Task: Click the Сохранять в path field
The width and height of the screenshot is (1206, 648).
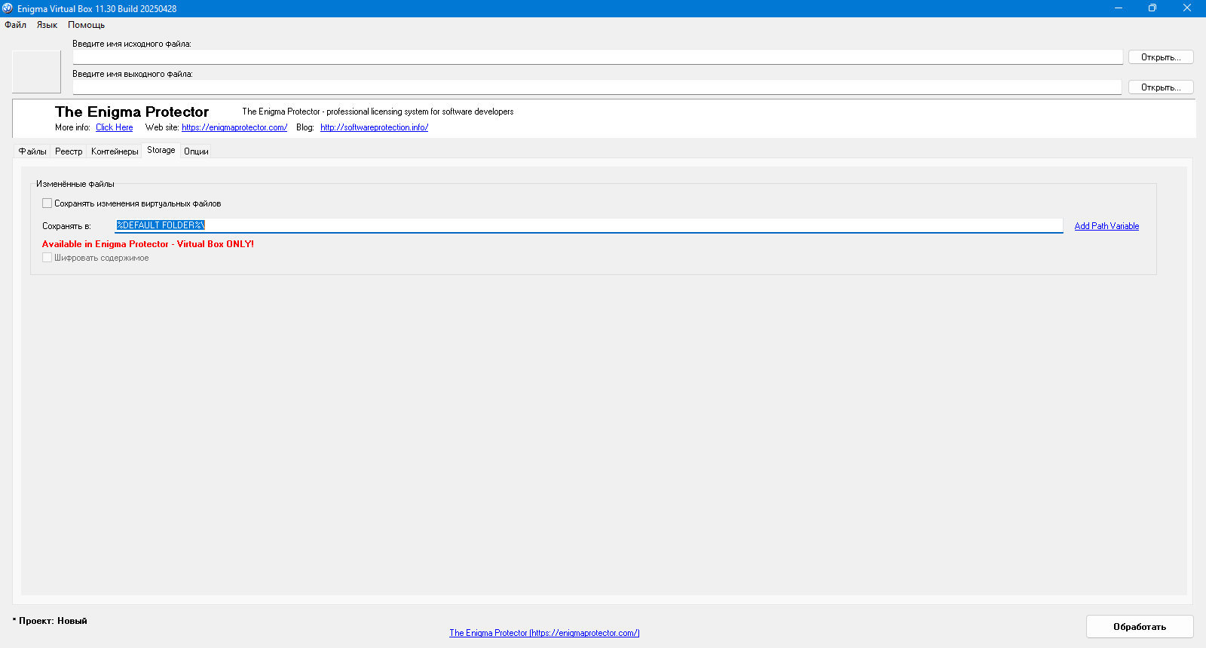Action: [589, 225]
